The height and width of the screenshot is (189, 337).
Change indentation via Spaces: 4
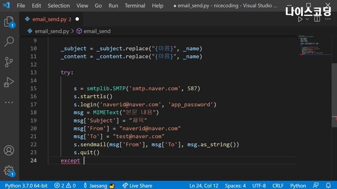[x=235, y=185]
